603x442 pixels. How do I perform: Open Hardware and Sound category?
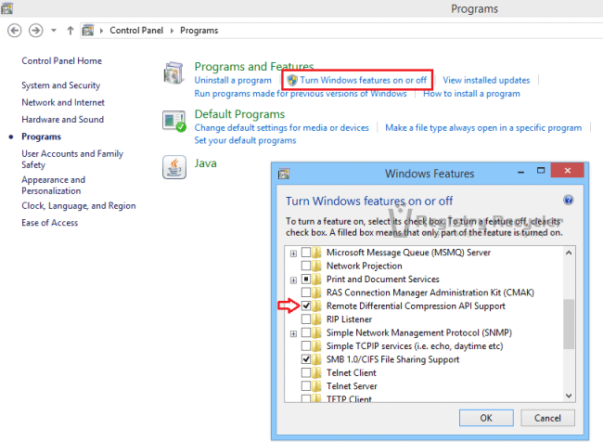click(x=63, y=120)
